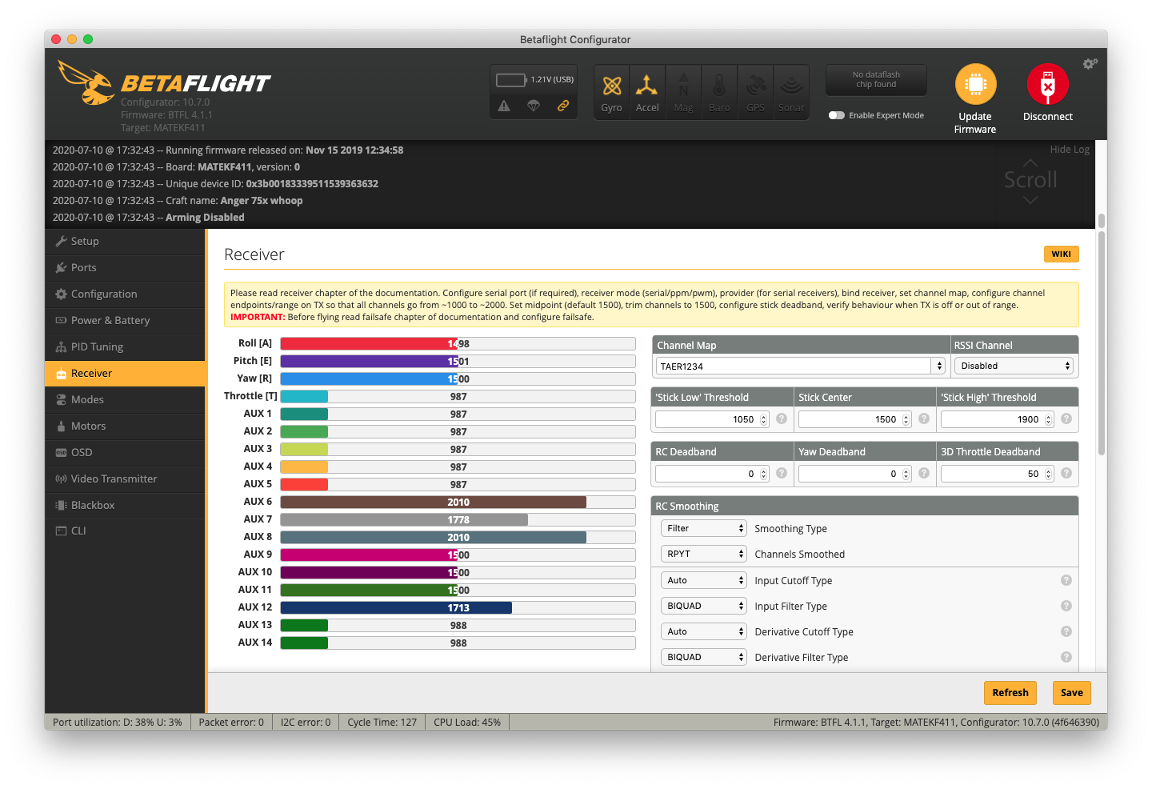This screenshot has height=789, width=1152.
Task: Open the RSSI Channel dropdown
Action: pyautogui.click(x=1014, y=366)
